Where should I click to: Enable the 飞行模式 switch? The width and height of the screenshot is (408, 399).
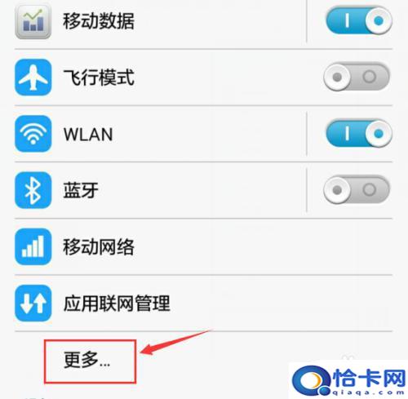357,77
